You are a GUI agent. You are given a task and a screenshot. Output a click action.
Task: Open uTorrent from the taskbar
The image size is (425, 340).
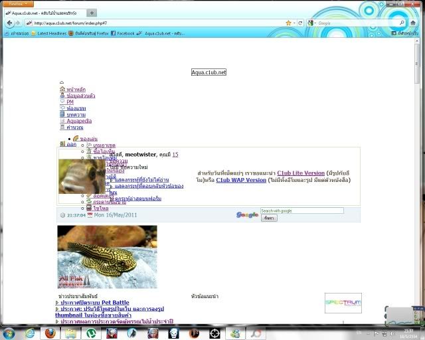(x=91, y=332)
